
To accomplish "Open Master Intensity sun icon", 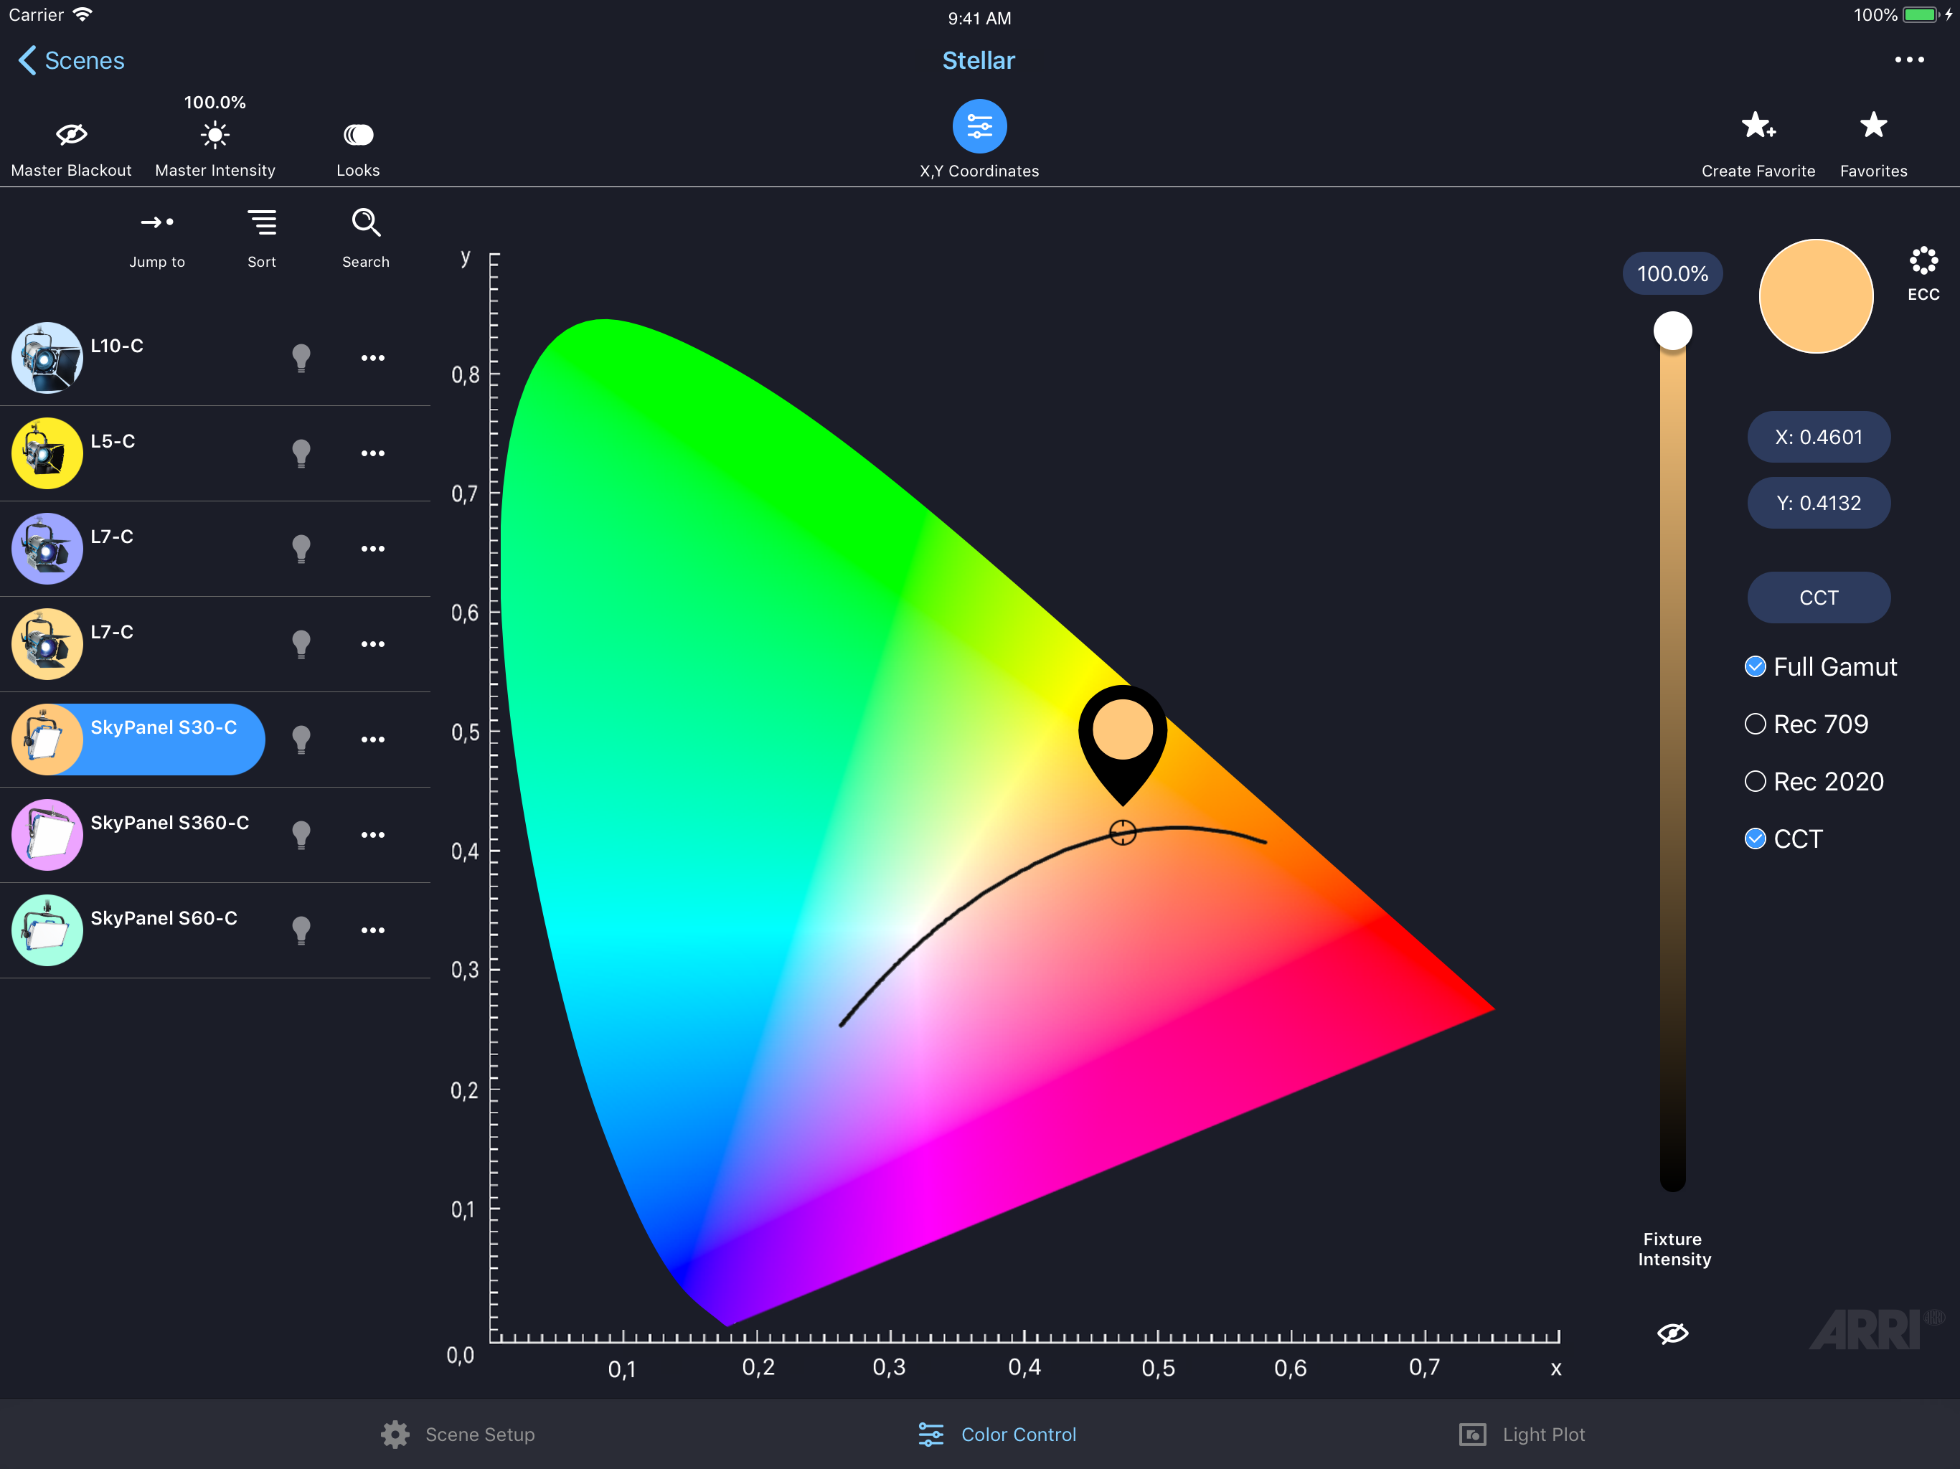I will [215, 135].
